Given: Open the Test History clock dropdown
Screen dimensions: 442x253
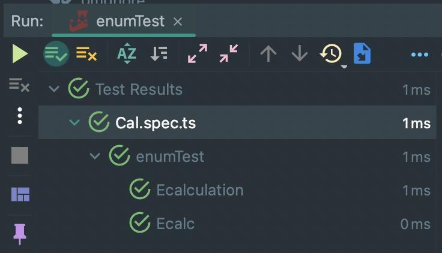Looking at the screenshot, I should [x=332, y=55].
